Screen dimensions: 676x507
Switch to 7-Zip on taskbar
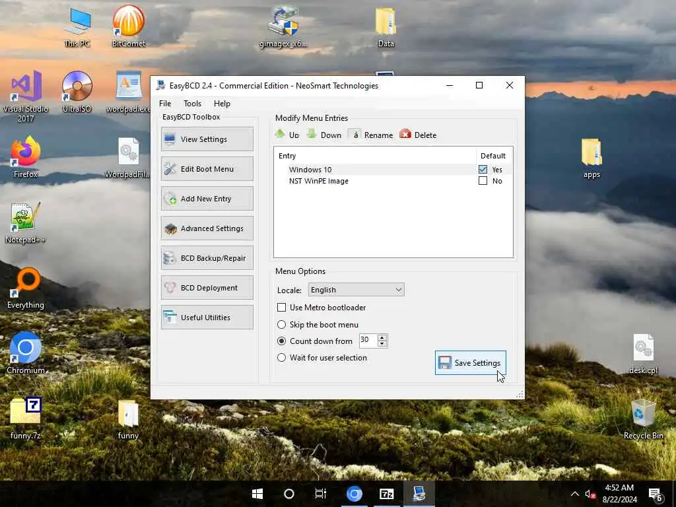pos(386,494)
